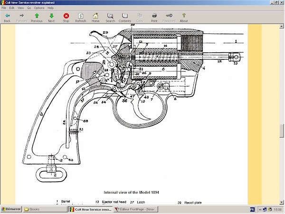Open the Help menu
The image size is (285, 214).
[x=50, y=8]
